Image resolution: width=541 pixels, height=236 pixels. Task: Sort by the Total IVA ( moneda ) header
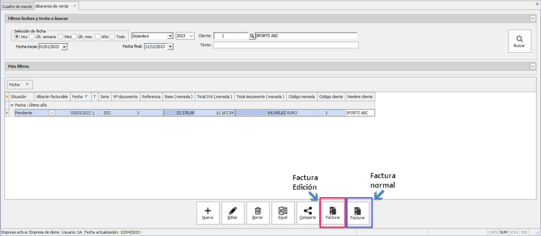[215, 97]
